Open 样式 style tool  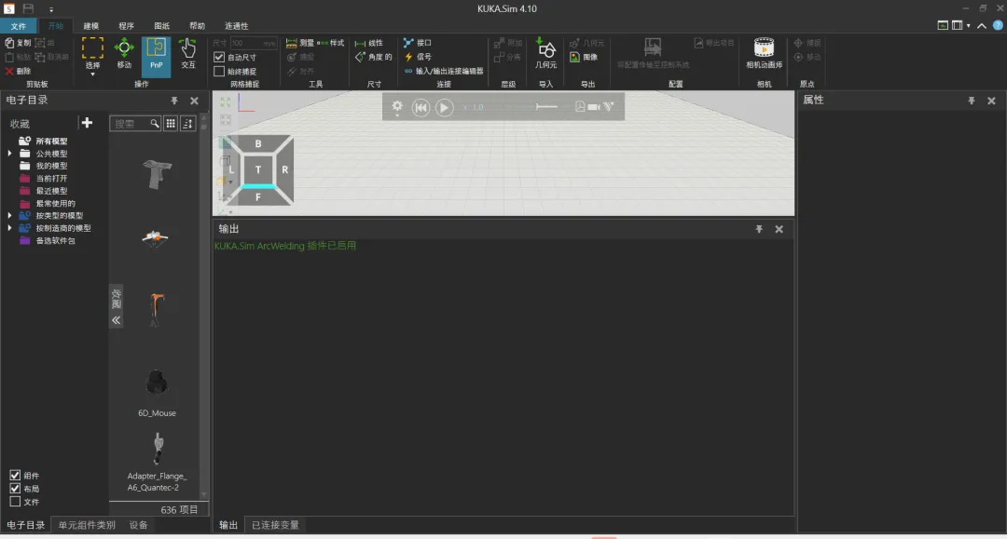(331, 43)
